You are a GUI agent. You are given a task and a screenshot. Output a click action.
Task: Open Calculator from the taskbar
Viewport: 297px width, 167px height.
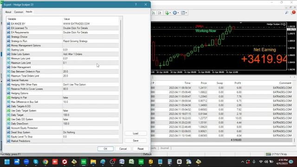click(x=170, y=162)
